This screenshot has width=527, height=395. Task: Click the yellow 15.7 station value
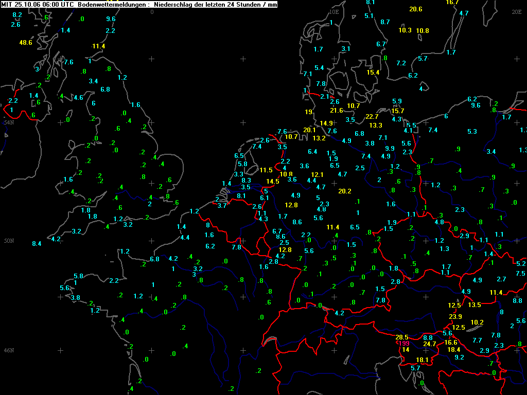click(398, 111)
